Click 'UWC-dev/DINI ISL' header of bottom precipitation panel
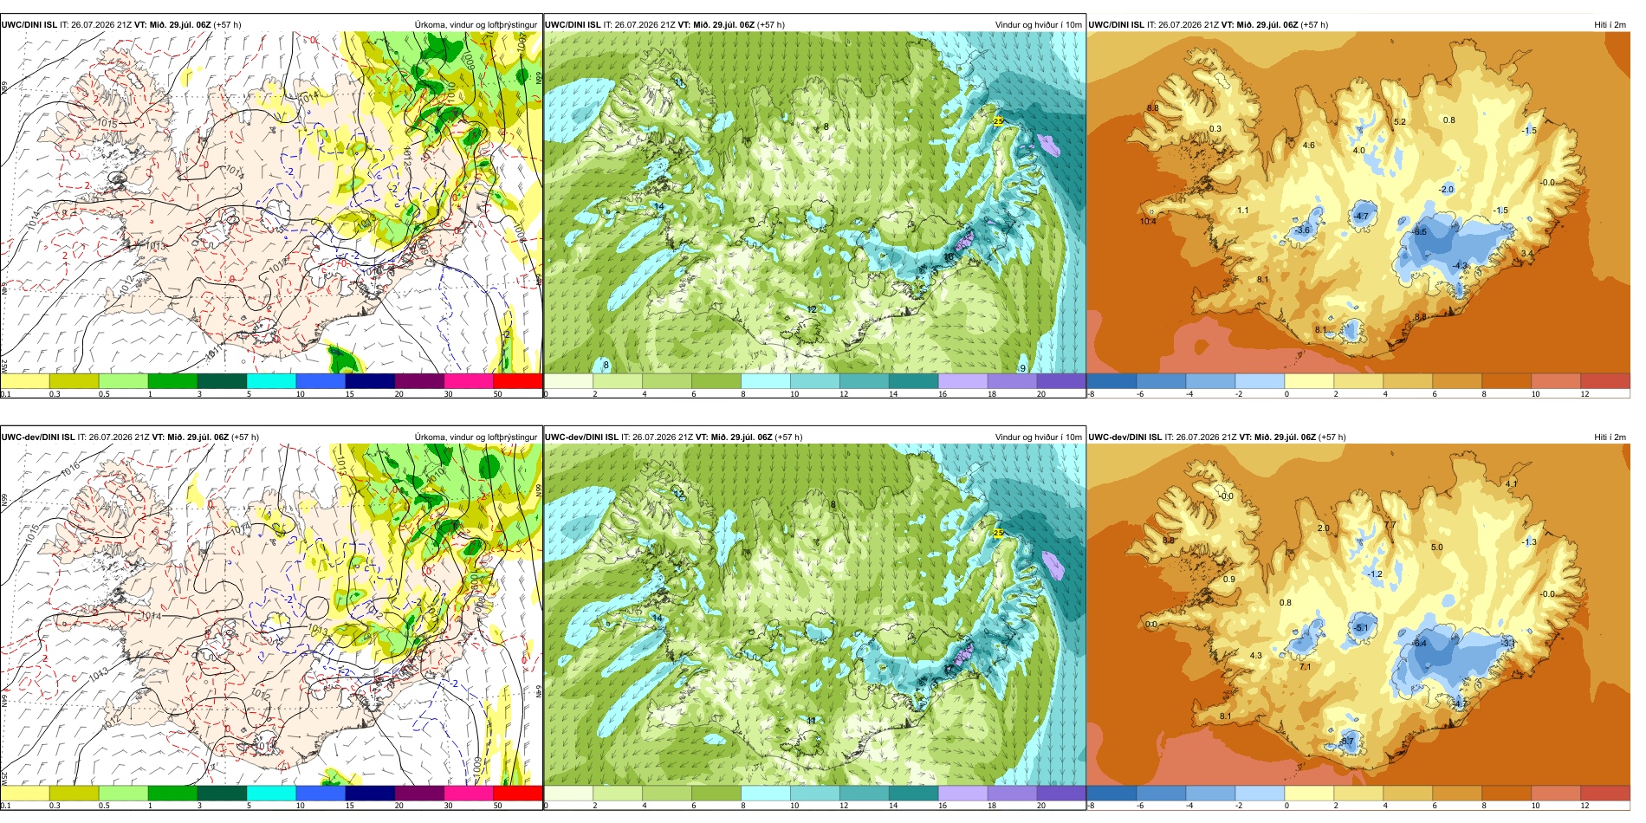The width and height of the screenshot is (1646, 823). point(37,437)
